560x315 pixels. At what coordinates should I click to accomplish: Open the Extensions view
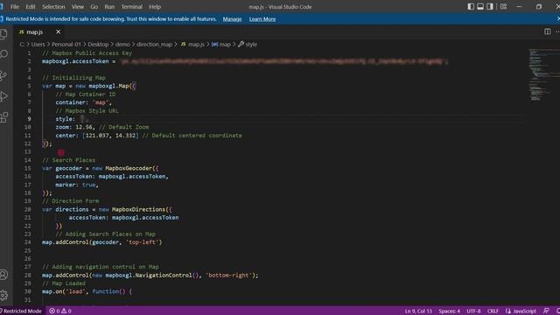3,117
